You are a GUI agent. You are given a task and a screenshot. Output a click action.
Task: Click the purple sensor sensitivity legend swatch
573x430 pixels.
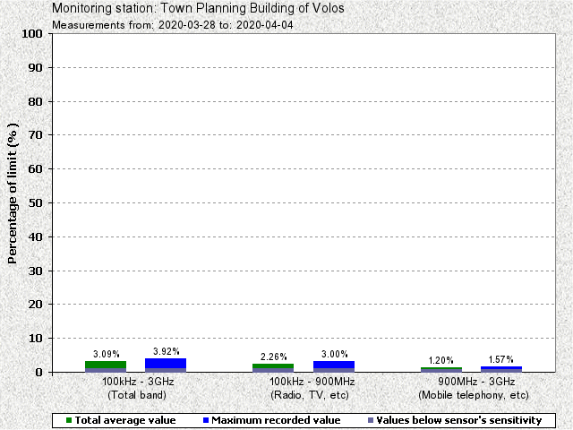370,420
